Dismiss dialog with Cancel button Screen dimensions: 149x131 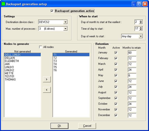(x=87, y=126)
